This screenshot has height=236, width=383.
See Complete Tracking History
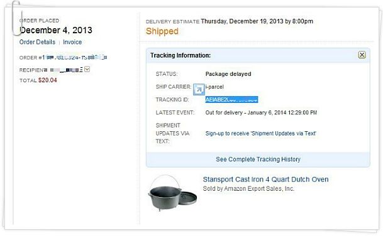click(258, 159)
